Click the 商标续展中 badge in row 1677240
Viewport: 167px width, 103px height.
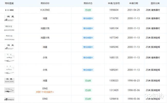[x=88, y=38]
